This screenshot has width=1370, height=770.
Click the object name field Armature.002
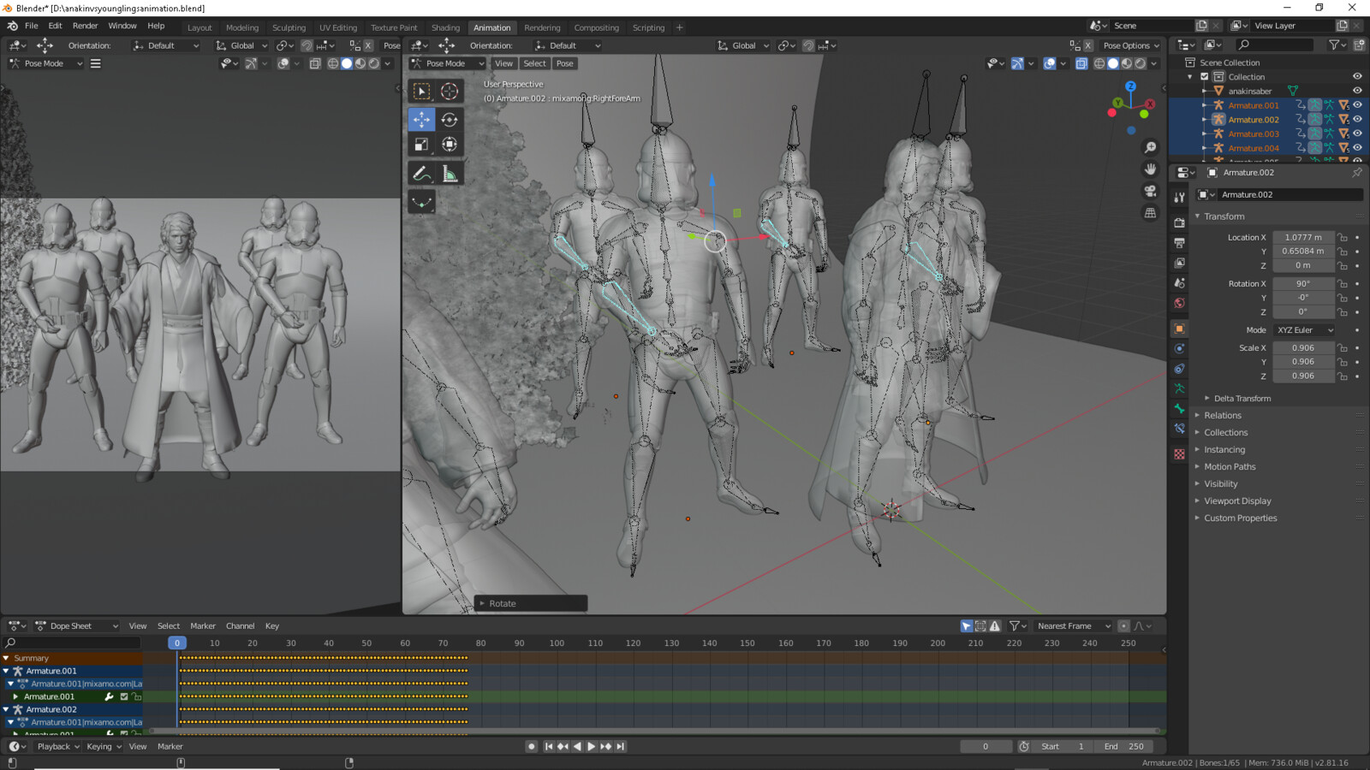[x=1291, y=194]
